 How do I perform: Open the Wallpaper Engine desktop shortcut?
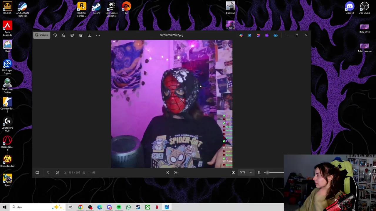tap(7, 67)
